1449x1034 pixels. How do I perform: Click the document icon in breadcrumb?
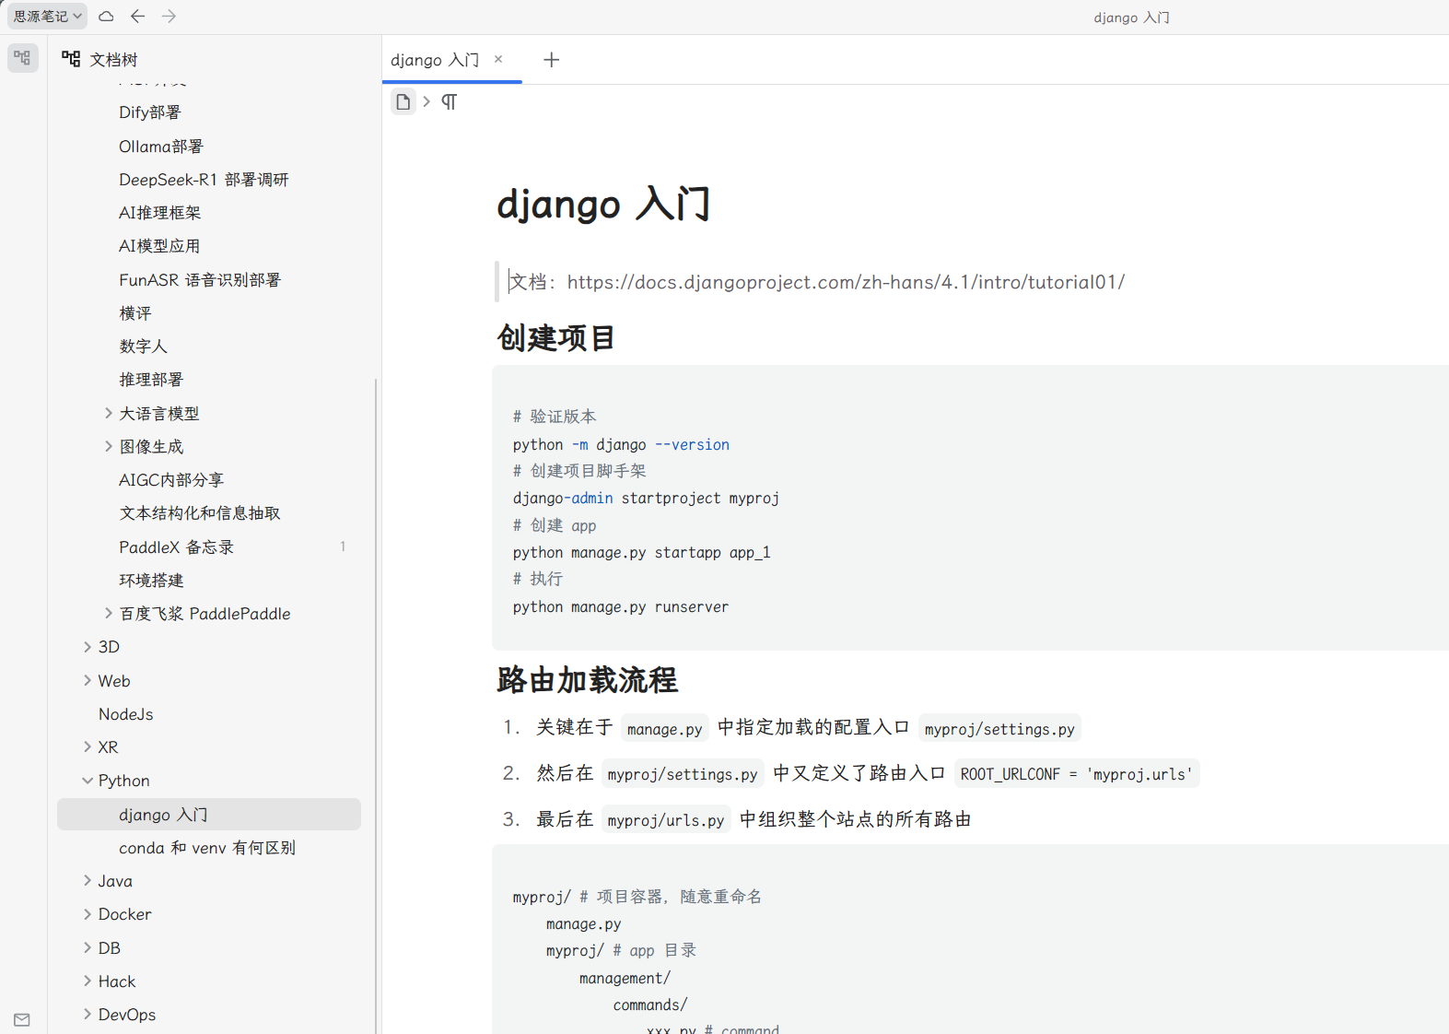(x=403, y=101)
